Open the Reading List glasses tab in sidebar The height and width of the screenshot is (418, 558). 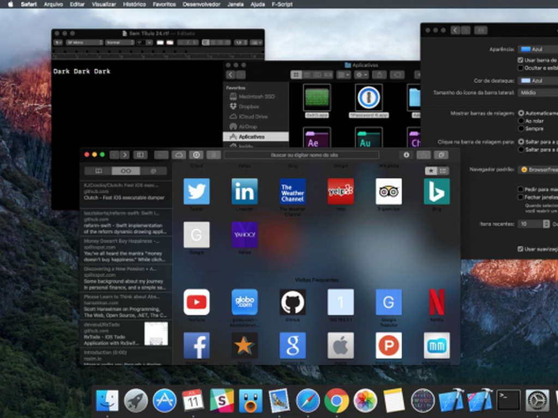tap(125, 170)
